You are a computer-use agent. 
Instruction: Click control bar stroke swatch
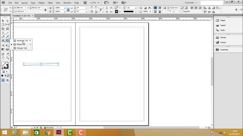pos(117,12)
